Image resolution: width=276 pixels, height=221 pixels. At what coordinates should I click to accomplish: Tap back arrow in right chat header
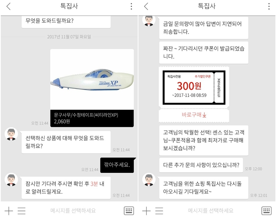[146, 7]
